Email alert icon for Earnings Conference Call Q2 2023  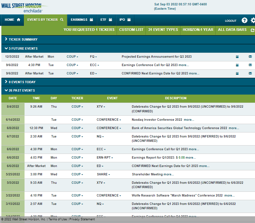click(250, 65)
